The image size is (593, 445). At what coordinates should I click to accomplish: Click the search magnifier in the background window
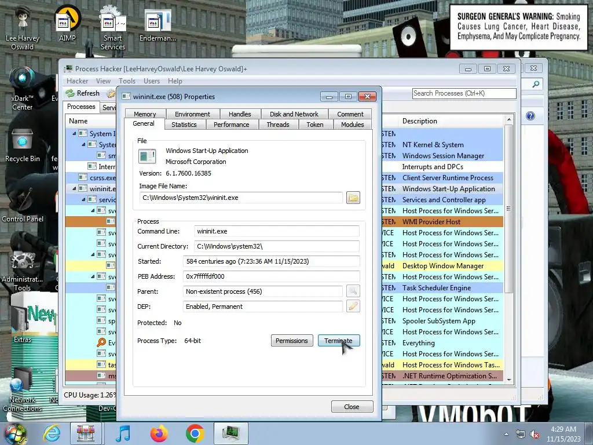click(536, 84)
